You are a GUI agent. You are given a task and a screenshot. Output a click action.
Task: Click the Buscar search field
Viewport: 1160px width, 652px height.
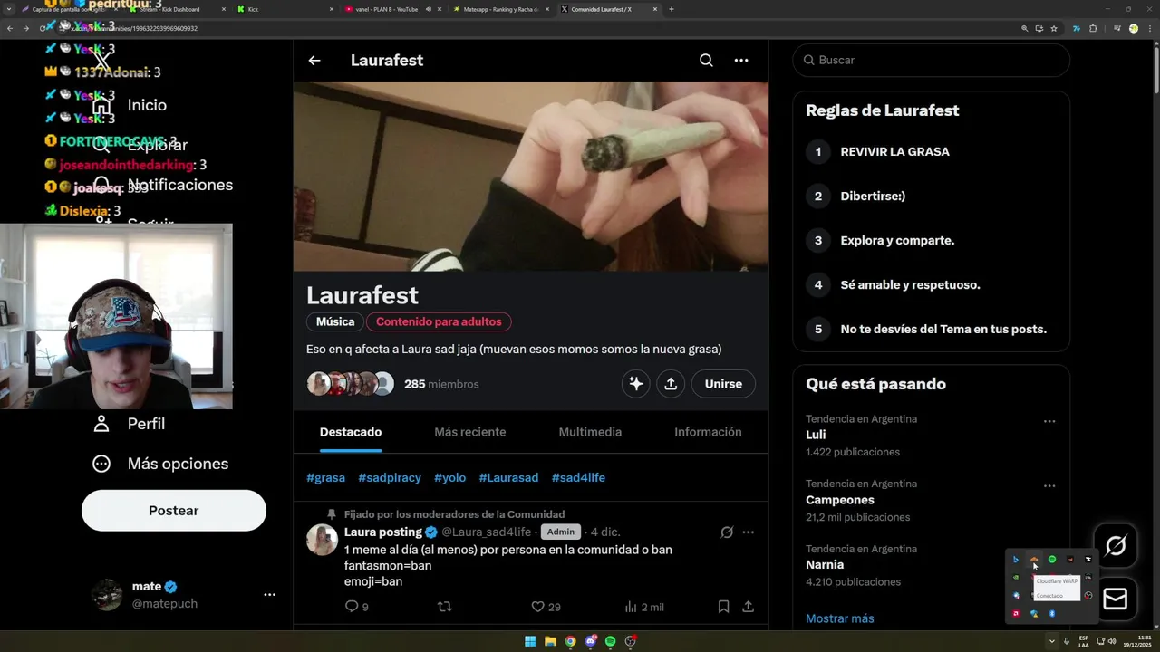click(932, 60)
